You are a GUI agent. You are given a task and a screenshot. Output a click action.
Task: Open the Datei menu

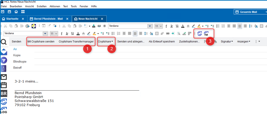4,6
